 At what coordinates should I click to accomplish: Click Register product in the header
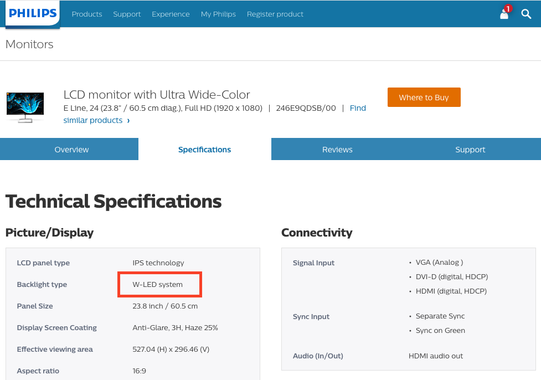pyautogui.click(x=275, y=14)
